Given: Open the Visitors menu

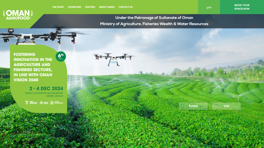Looking at the screenshot, I should pos(90,7).
